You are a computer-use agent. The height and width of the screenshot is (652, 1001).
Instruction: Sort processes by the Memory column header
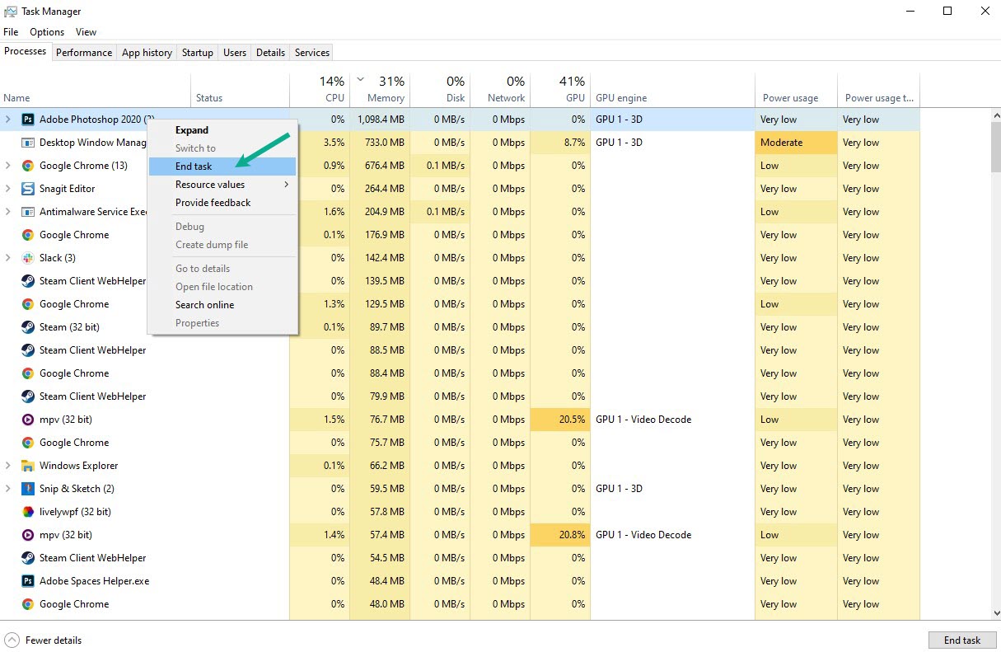click(x=380, y=90)
